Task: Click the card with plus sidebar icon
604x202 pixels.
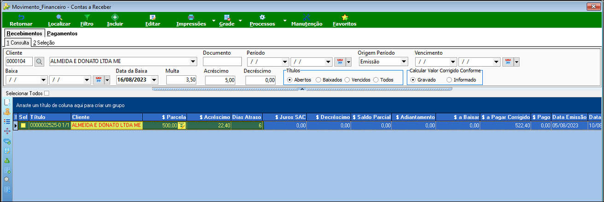Action: [x=7, y=141]
